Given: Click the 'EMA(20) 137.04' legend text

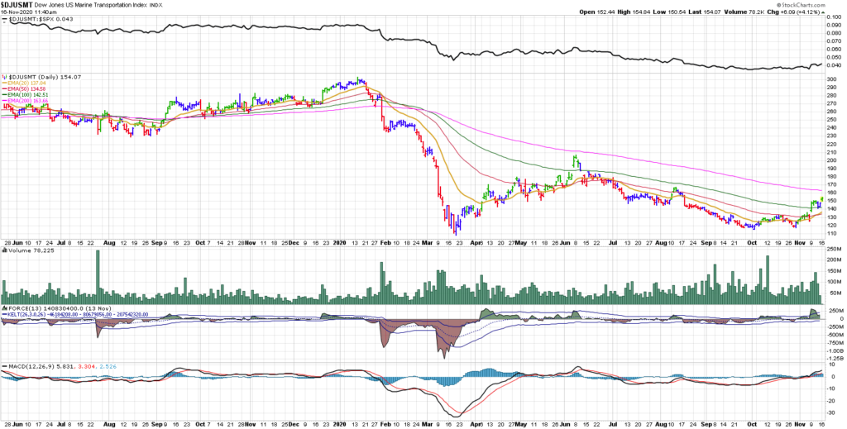Looking at the screenshot, I should pyautogui.click(x=27, y=83).
